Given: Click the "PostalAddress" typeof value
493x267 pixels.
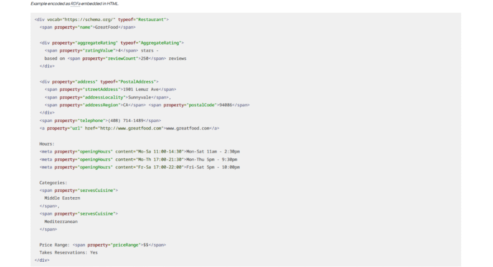Looking at the screenshot, I should coord(141,82).
